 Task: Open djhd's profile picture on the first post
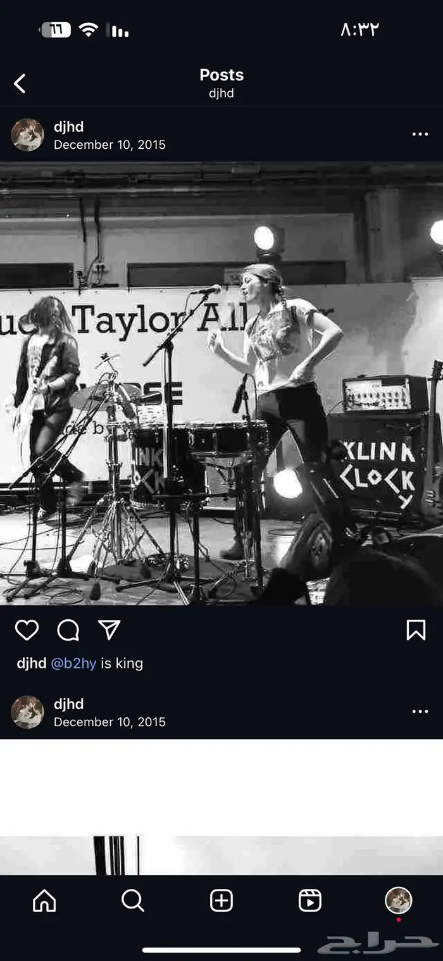point(27,135)
